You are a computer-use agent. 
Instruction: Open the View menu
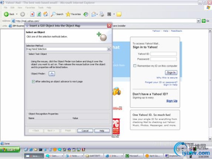(x=20, y=7)
